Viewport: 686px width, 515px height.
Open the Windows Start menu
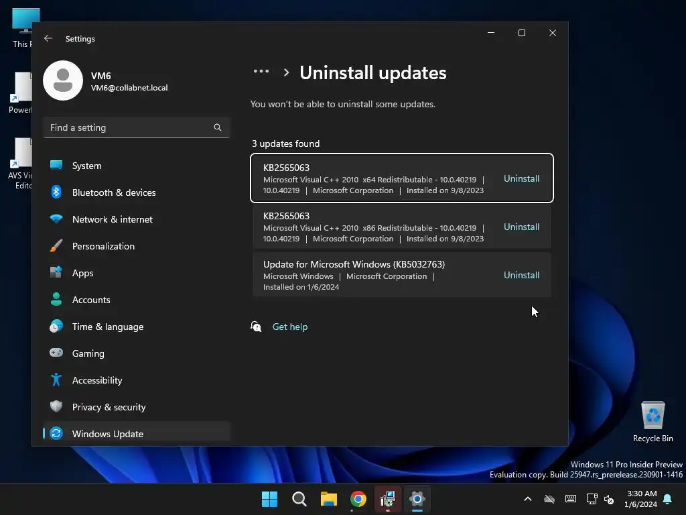point(269,499)
